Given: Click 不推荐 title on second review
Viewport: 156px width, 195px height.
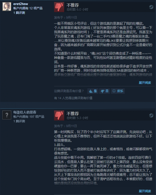Looking at the screenshot, I should pos(73,114).
